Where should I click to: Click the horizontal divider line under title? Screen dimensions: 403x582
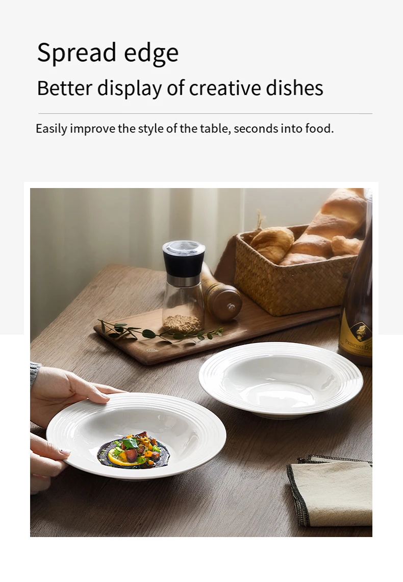tap(205, 113)
